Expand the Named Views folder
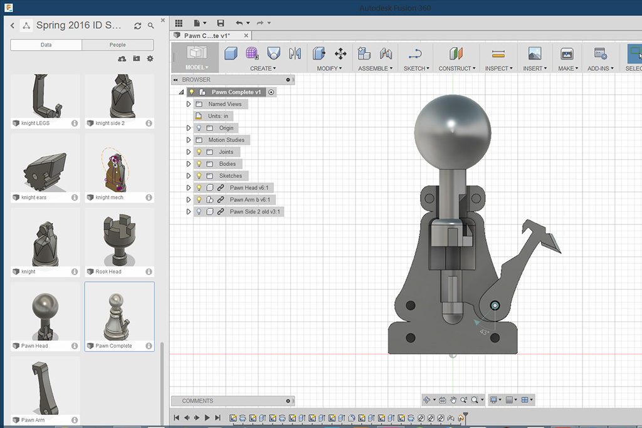642x428 pixels. pyautogui.click(x=188, y=104)
